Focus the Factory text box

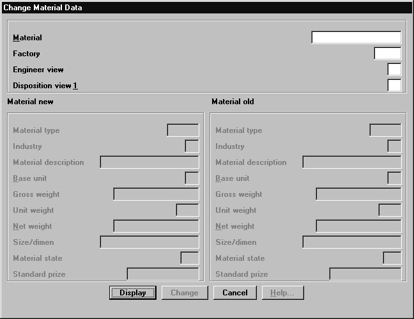pyautogui.click(x=387, y=54)
